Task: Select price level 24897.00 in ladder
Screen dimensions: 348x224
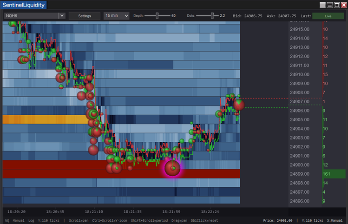Action: (x=299, y=192)
